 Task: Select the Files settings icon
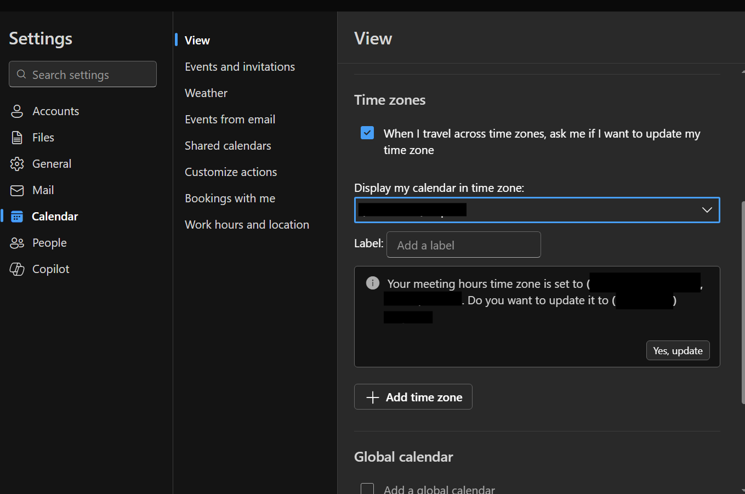16,137
